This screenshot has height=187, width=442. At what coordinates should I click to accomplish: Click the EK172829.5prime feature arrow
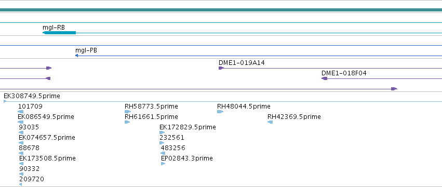(162, 132)
